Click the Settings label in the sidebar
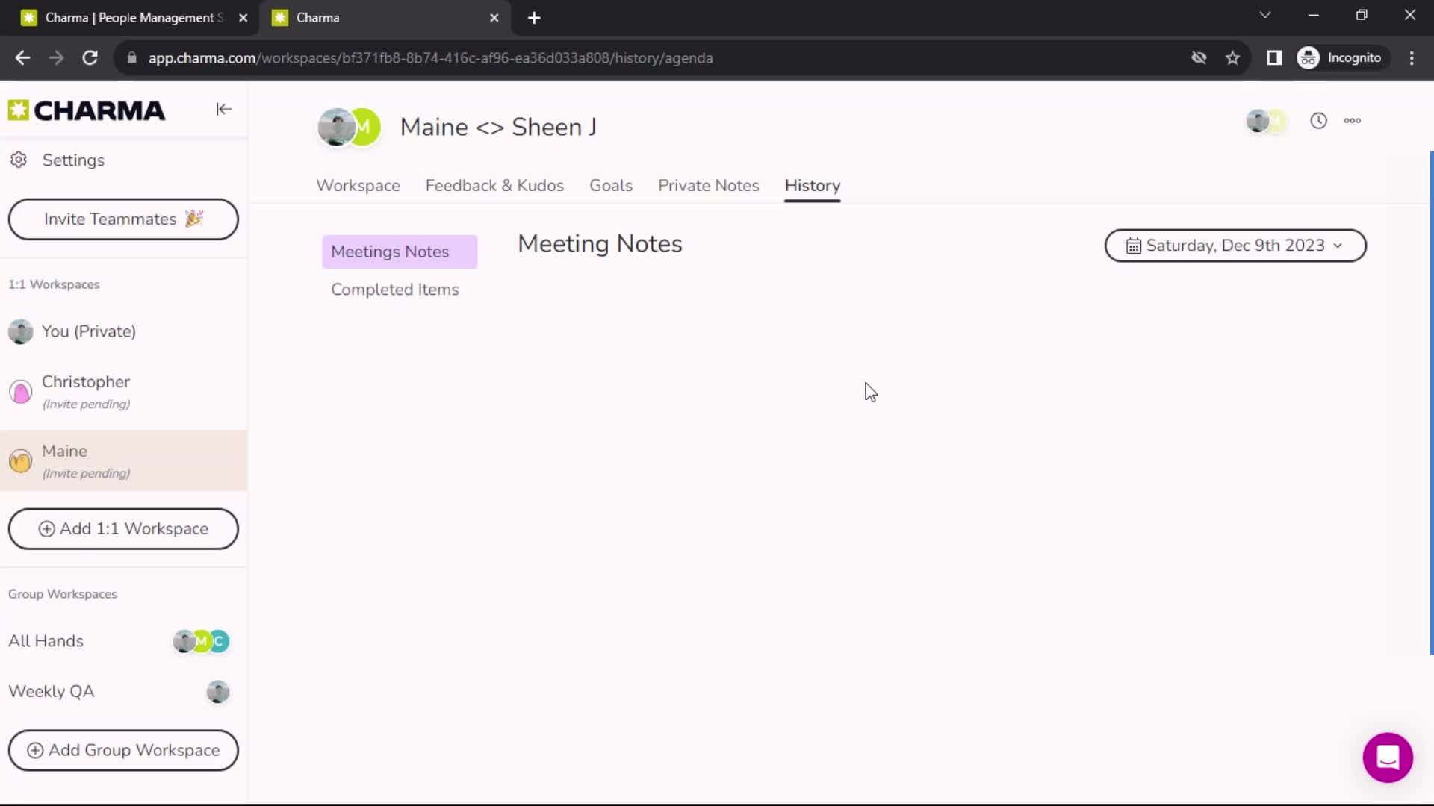1434x806 pixels. [73, 160]
